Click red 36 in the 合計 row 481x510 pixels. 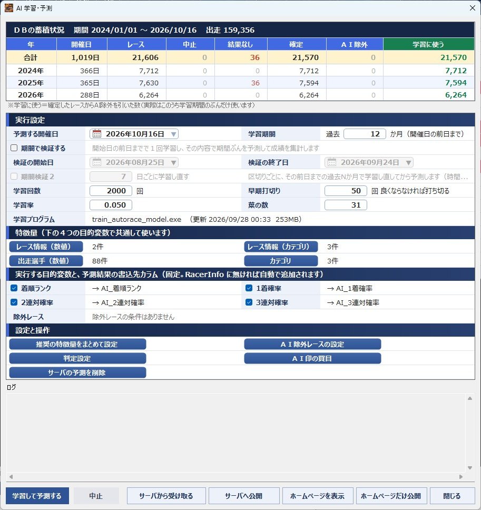[x=254, y=57]
